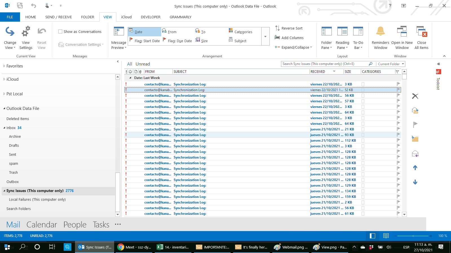Arrange by Flag: Start Date
The image size is (451, 253).
(x=144, y=41)
